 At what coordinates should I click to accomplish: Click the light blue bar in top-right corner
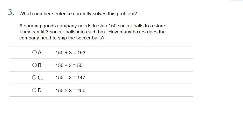[x=237, y=0]
